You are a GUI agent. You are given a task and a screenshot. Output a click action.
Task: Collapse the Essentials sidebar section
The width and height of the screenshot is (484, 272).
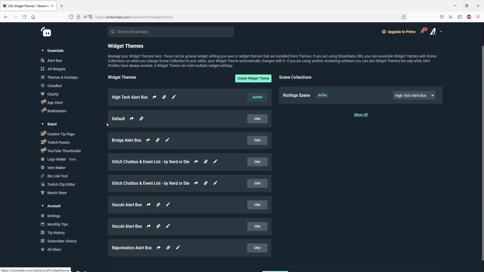[43, 51]
